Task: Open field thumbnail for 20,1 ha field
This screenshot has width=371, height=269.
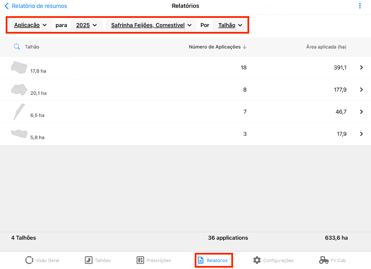Action: (19, 90)
